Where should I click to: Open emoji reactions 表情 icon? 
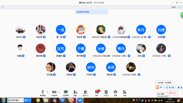[x=115, y=93]
